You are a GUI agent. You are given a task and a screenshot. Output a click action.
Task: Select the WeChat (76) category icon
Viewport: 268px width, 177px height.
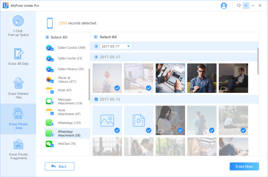point(50,144)
